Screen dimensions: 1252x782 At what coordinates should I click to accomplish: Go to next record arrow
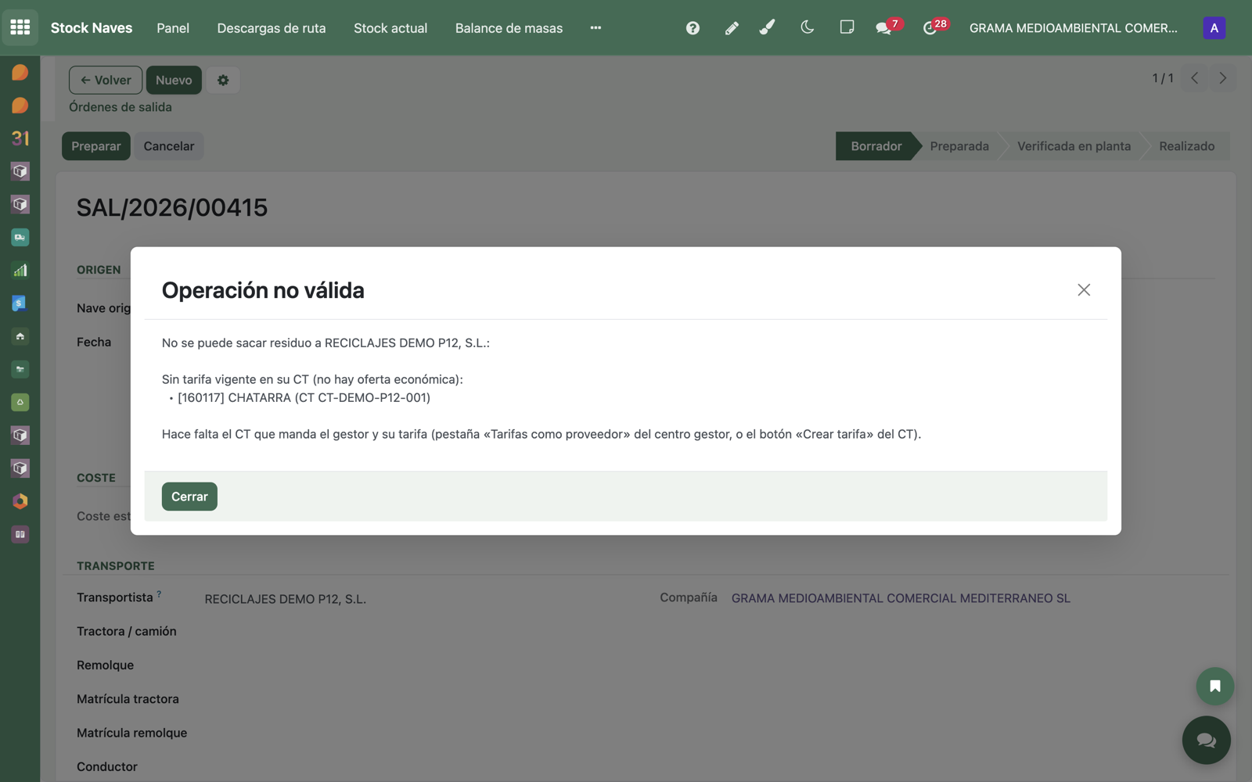click(x=1222, y=78)
